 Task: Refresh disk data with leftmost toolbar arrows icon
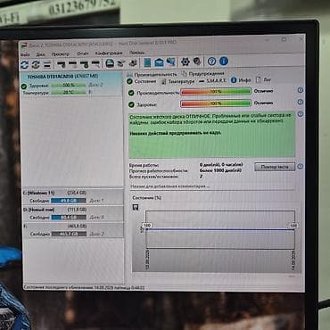pos(25,64)
